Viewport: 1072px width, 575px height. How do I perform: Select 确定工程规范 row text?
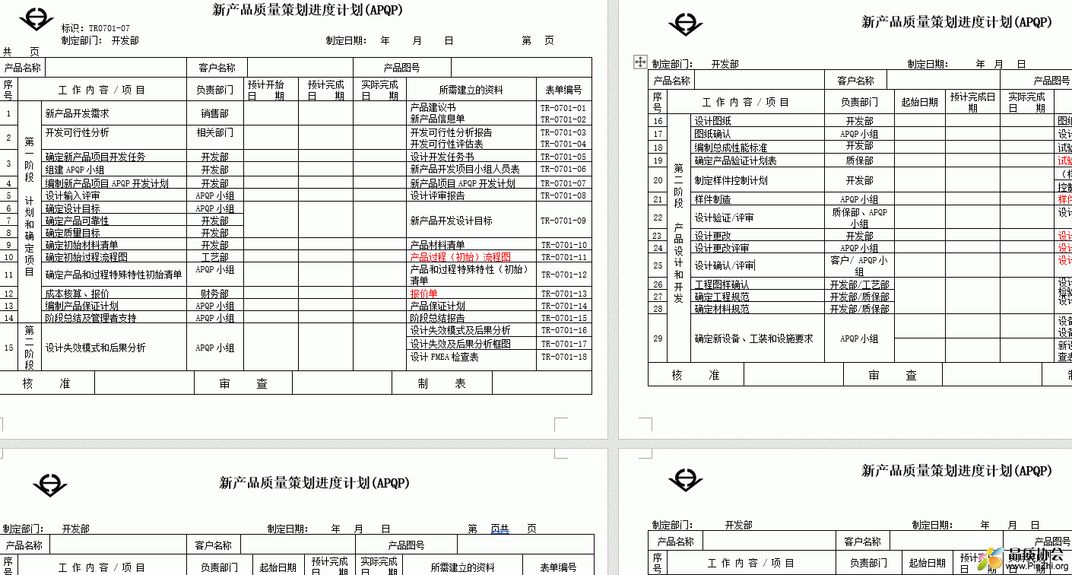pyautogui.click(x=722, y=297)
